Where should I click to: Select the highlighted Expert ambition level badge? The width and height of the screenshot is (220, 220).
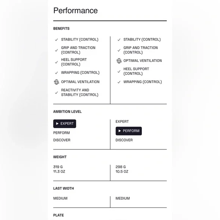64,124
